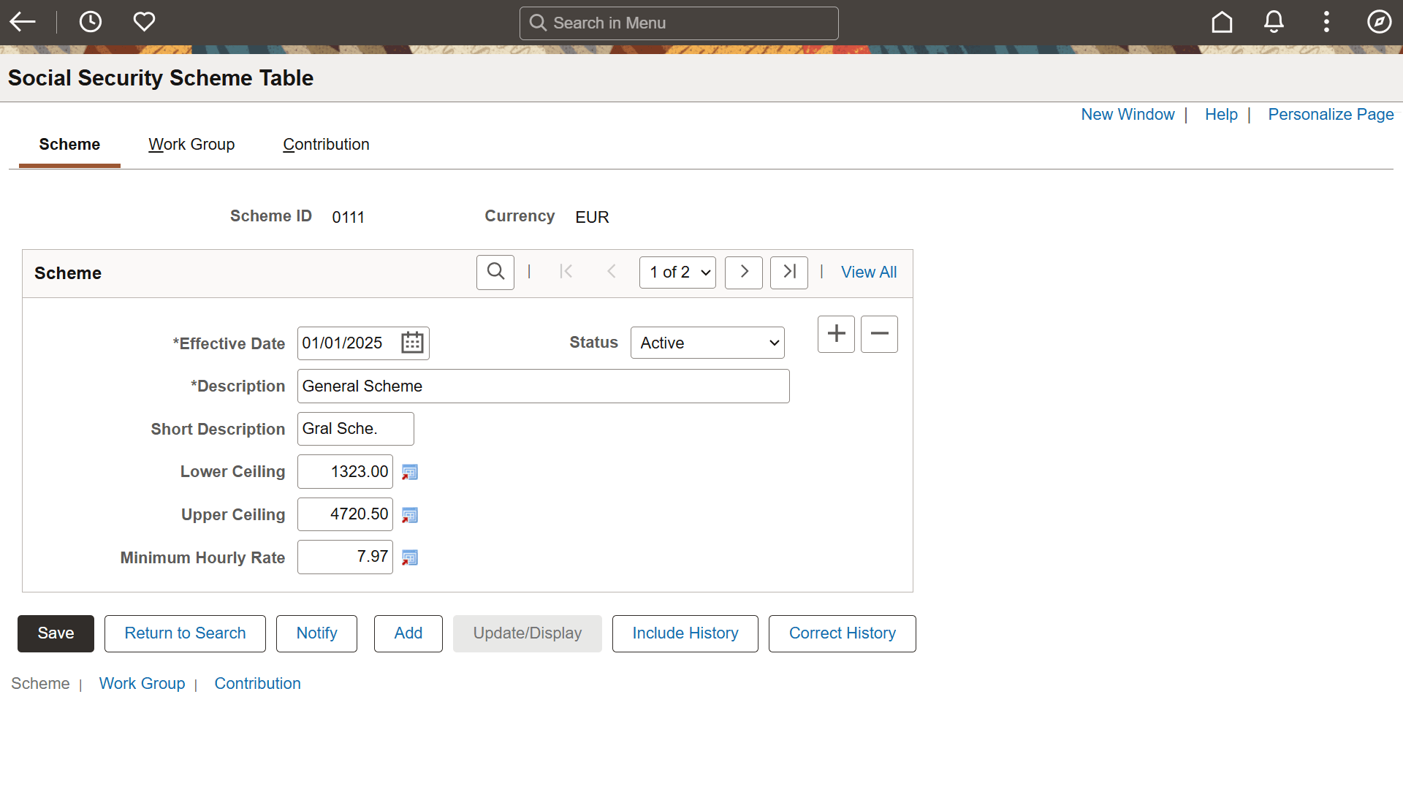This screenshot has height=789, width=1403.
Task: Click the icon beside Lower Ceiling
Action: (410, 473)
